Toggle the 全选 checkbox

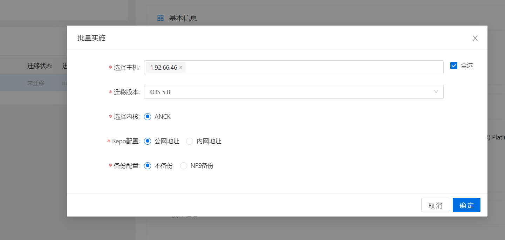[x=454, y=66]
